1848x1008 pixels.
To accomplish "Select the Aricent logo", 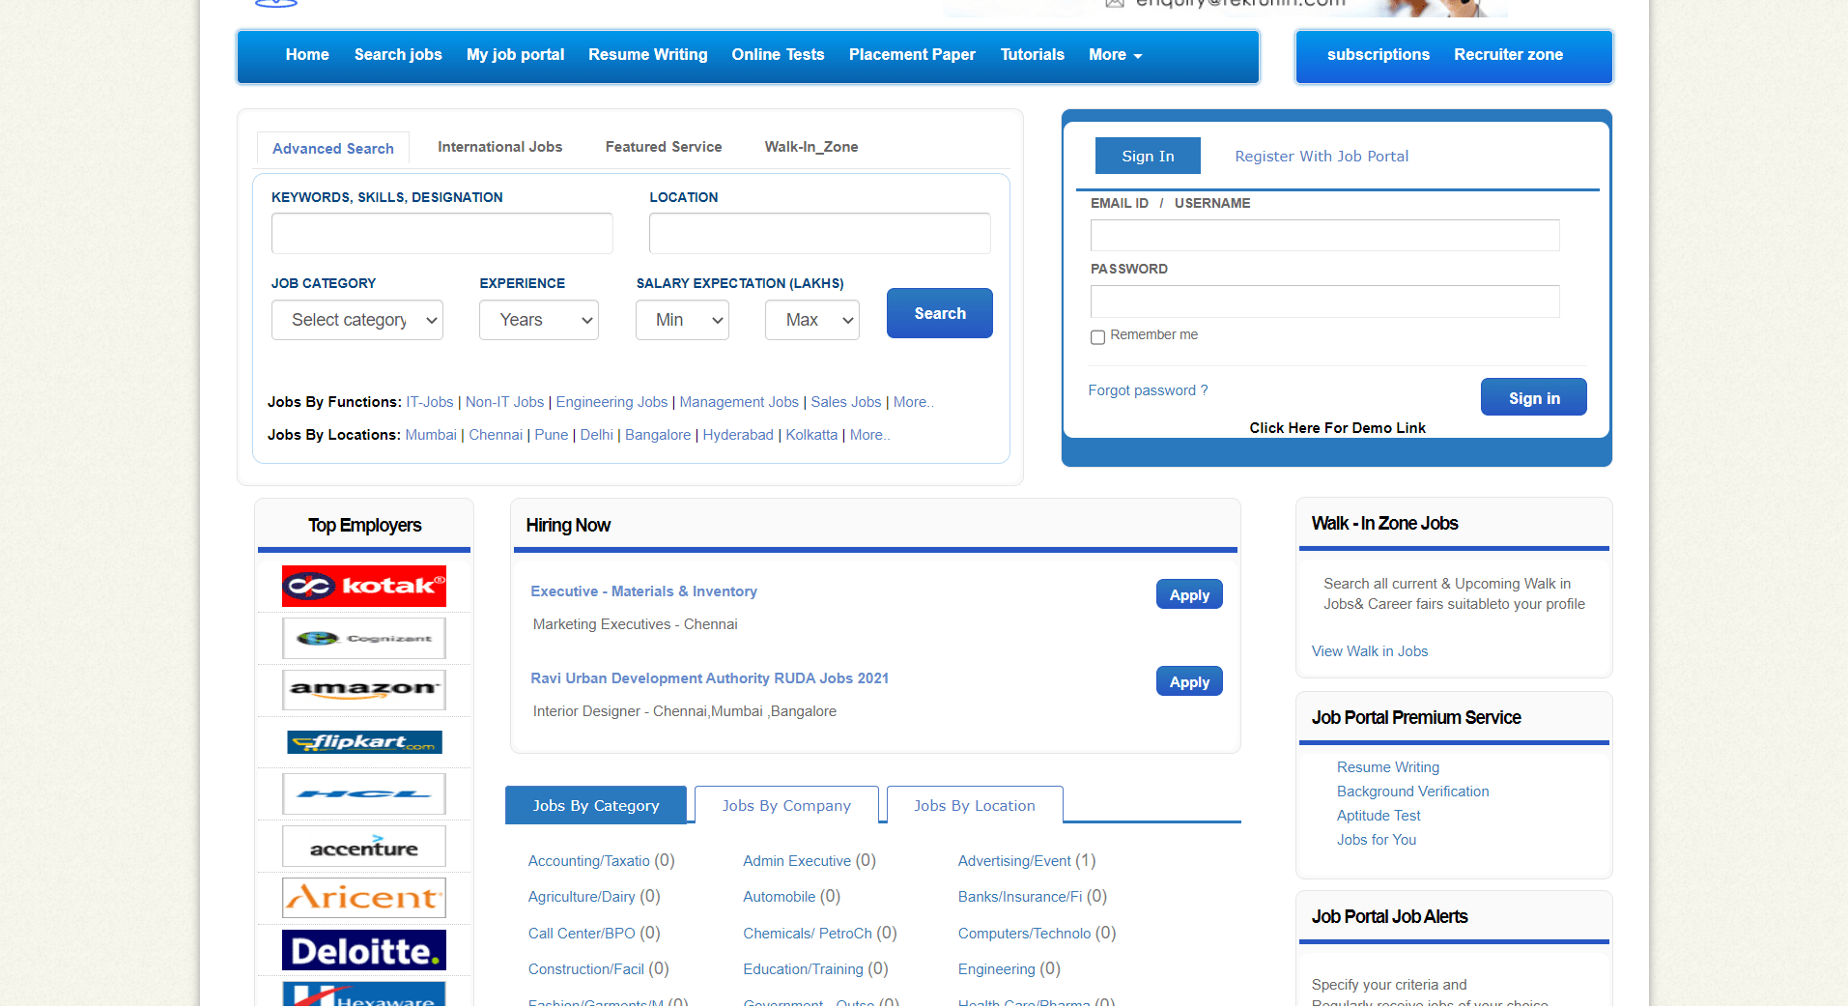I will coord(363,897).
